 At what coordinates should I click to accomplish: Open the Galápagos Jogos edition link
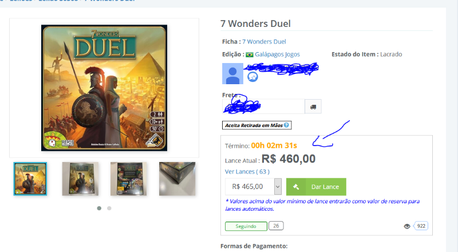(277, 54)
